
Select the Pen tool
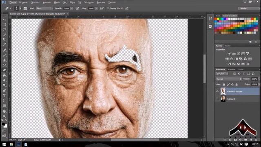pos(4,91)
